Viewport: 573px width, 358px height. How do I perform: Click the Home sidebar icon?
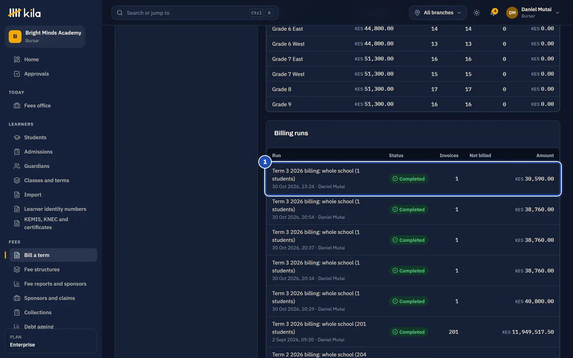(17, 59)
